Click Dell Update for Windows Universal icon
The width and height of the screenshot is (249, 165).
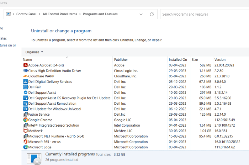click(25, 109)
